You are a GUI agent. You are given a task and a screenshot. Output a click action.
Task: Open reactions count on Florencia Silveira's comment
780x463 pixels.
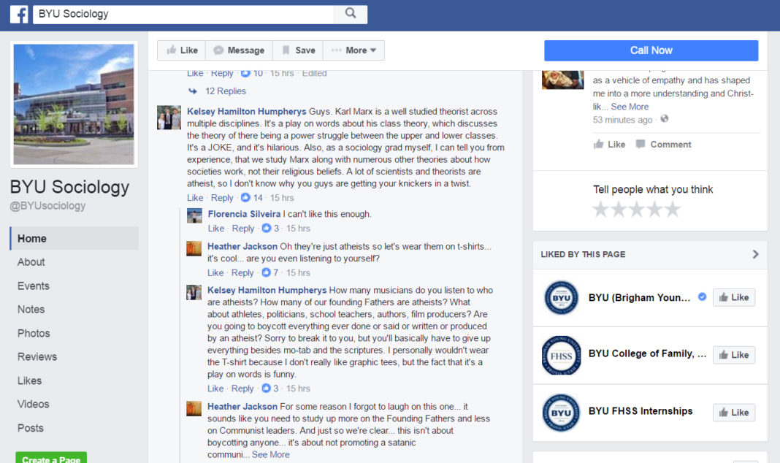271,229
